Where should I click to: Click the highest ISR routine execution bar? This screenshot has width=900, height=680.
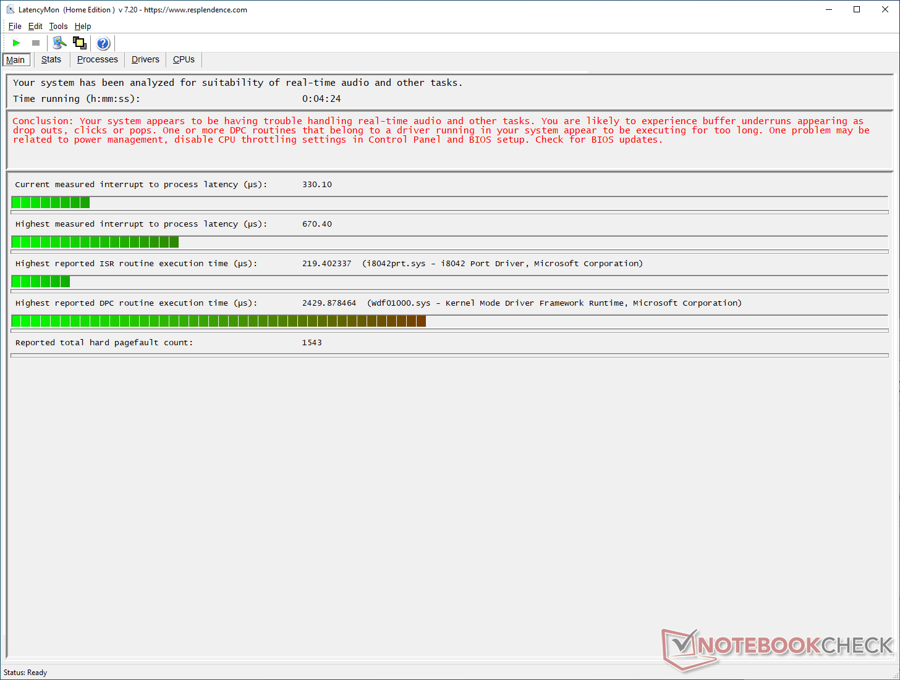(449, 282)
